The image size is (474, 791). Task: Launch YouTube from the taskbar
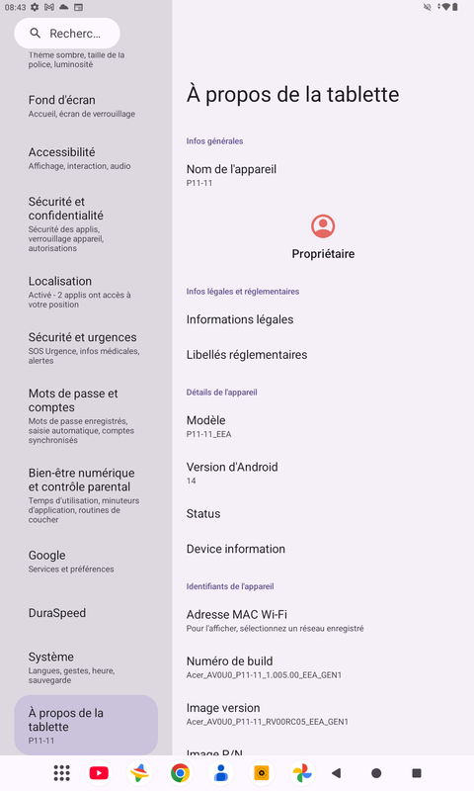[x=99, y=773]
